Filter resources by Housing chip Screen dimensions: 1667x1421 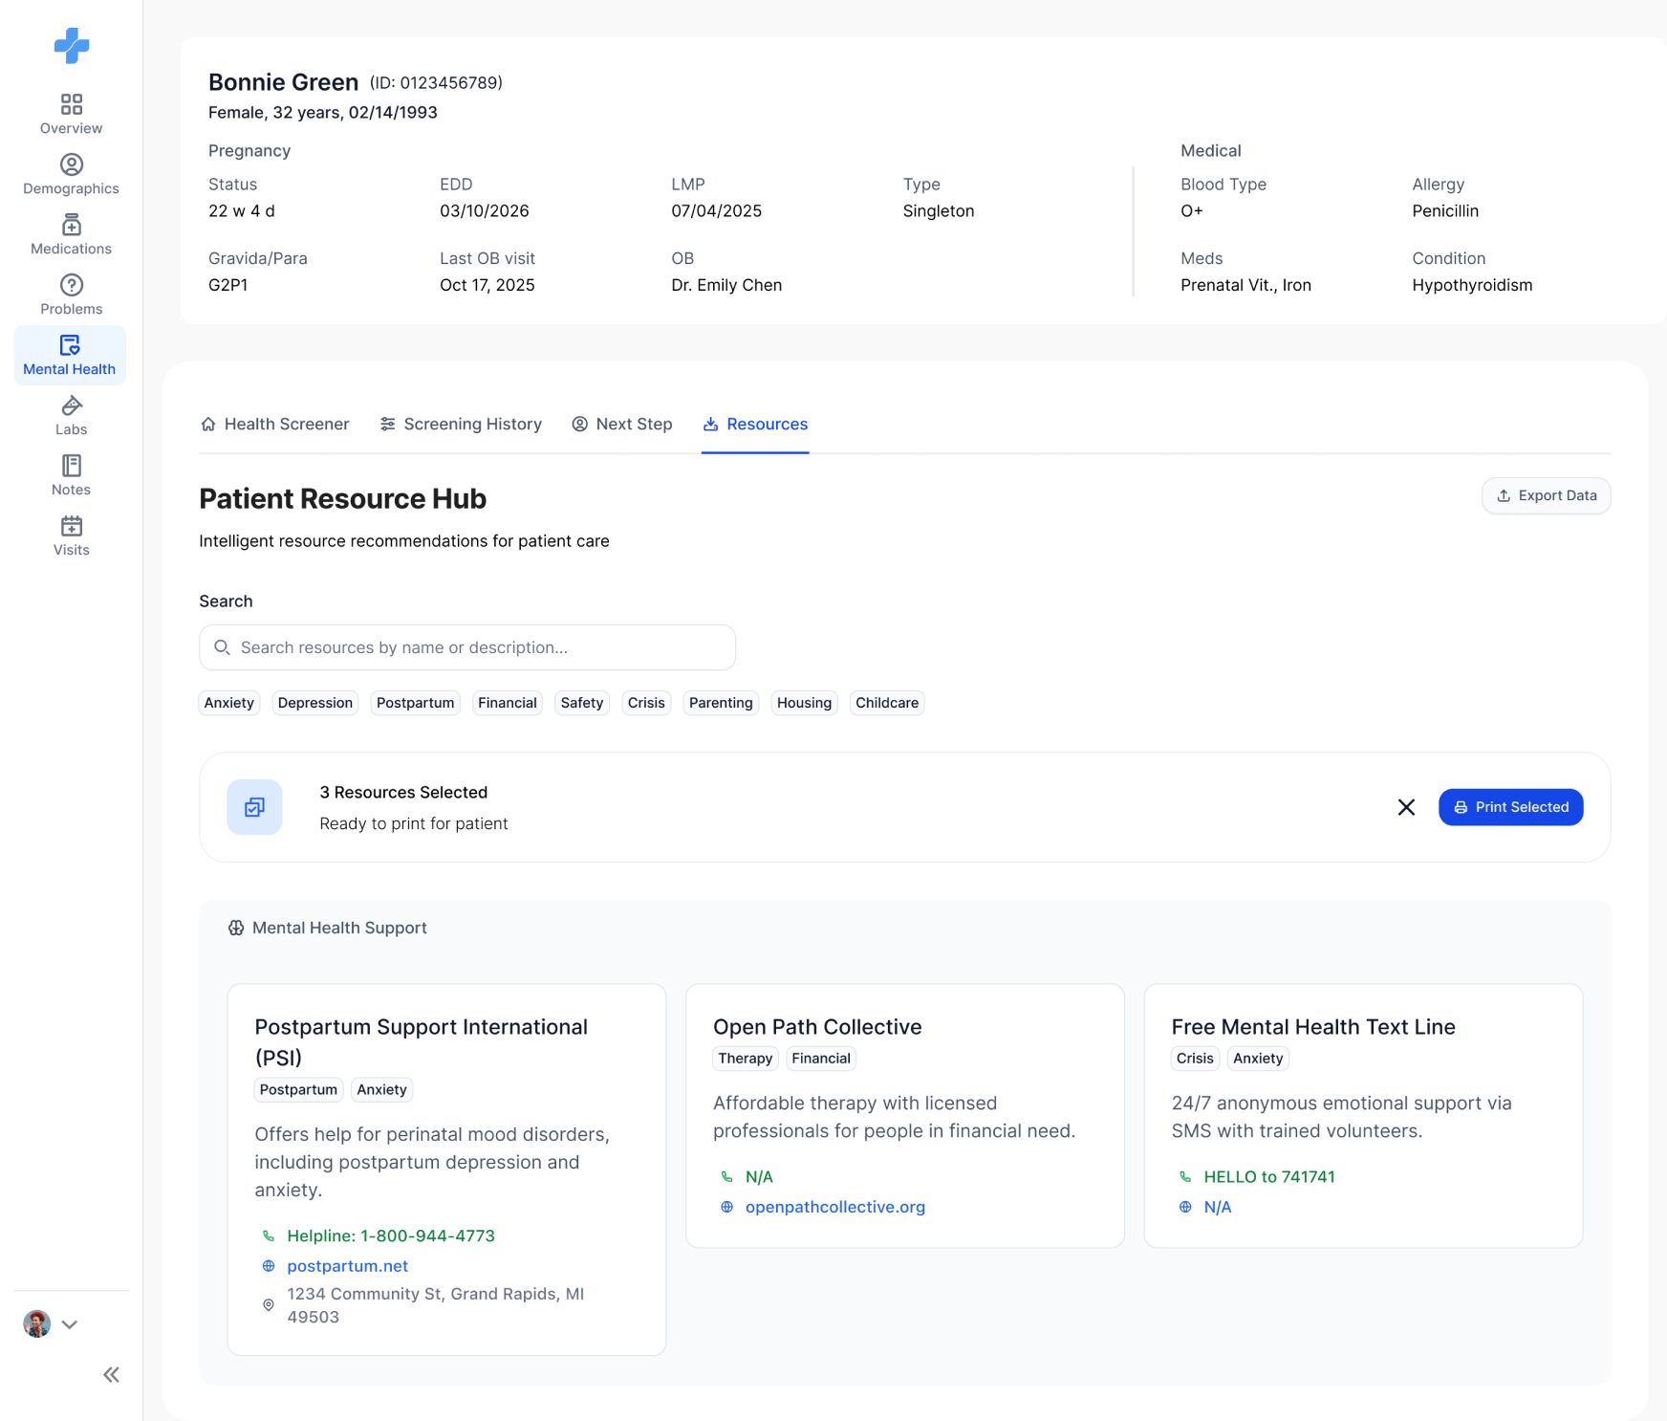tap(805, 703)
